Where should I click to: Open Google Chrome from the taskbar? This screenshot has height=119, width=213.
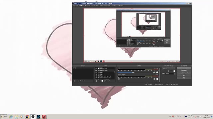pos(27,117)
